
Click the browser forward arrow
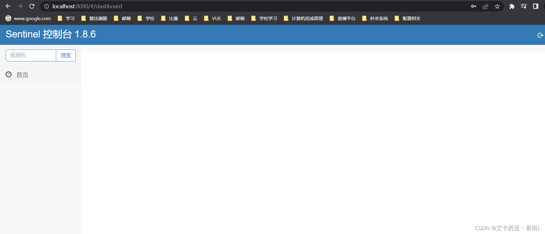tap(20, 6)
